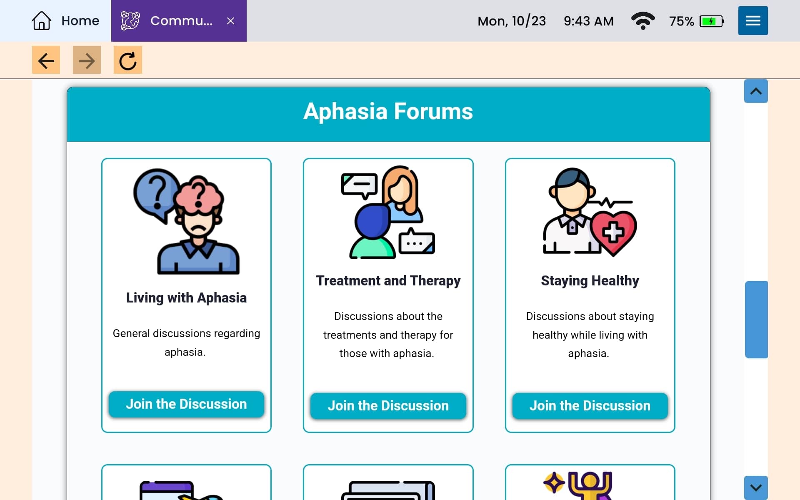Open the hamburger menu

click(x=752, y=20)
